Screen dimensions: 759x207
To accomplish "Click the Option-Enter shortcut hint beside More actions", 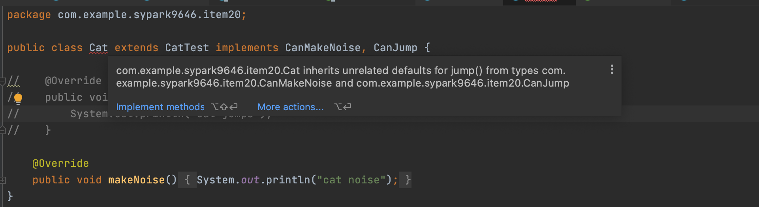I will pos(342,107).
